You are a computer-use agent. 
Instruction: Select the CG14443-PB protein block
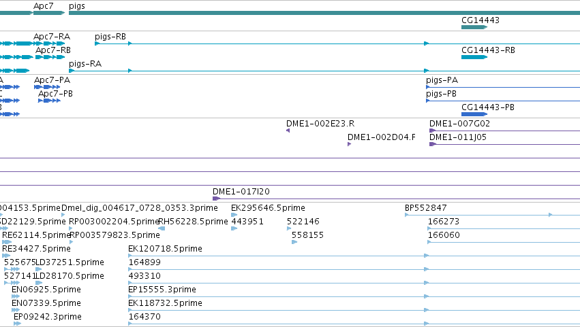[x=474, y=114]
